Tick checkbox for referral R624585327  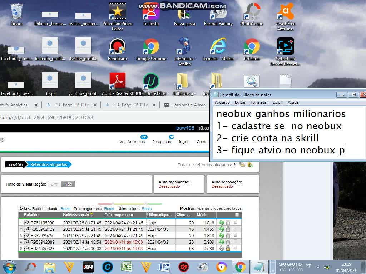coord(236,248)
